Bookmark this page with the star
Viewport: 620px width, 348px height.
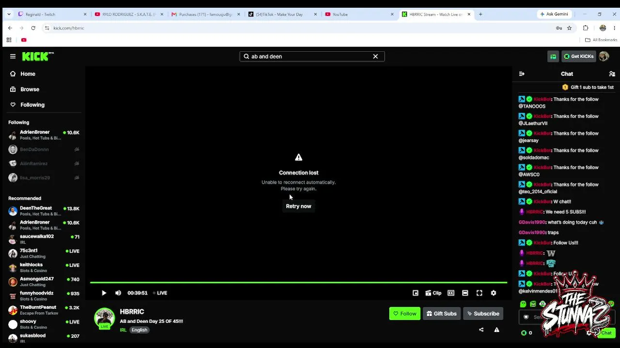pyautogui.click(x=569, y=28)
